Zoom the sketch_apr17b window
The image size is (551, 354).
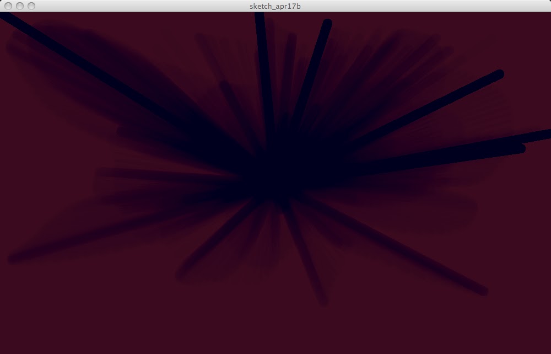click(31, 6)
